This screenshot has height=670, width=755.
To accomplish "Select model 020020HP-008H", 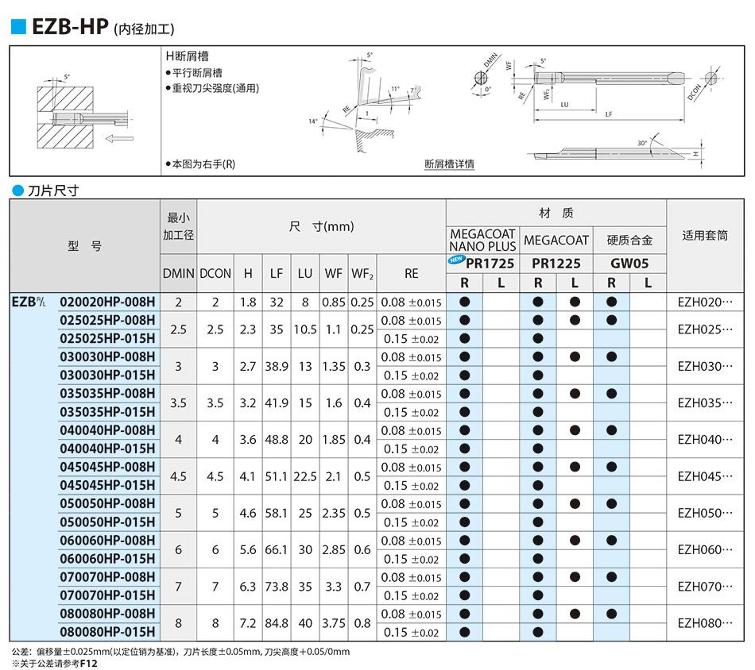I will (107, 302).
